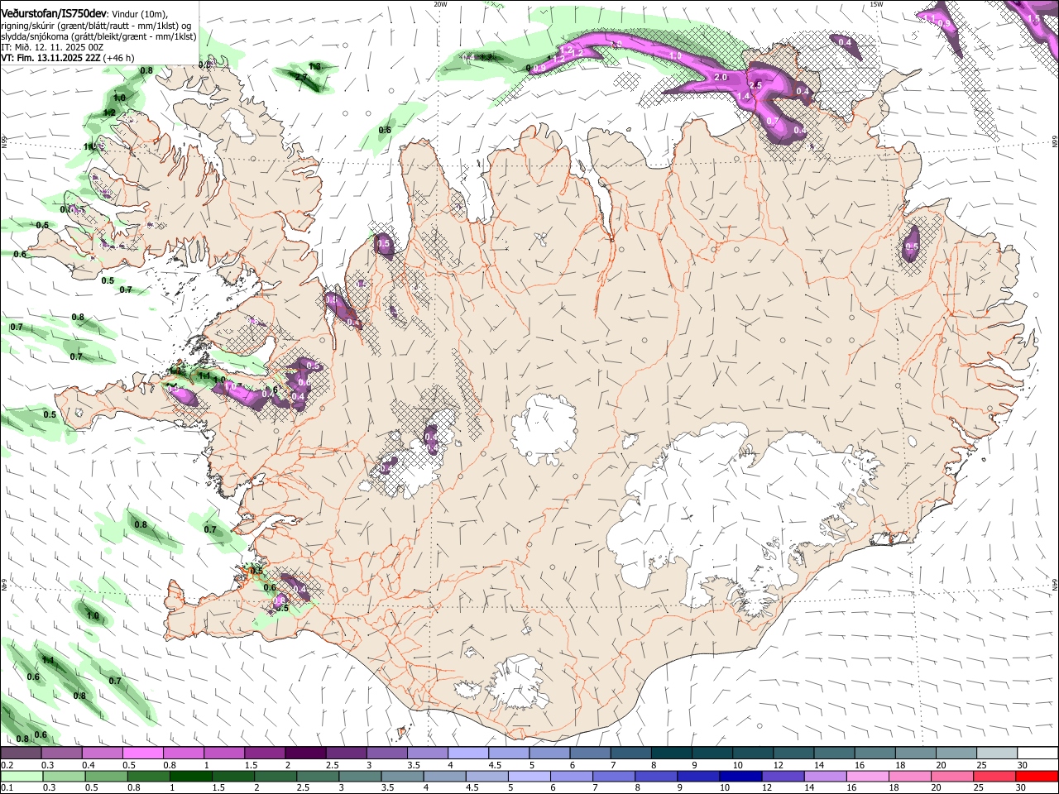The image size is (1059, 794).
Task: Click the '(+46 h)' forecast offset text
Action: (119, 58)
